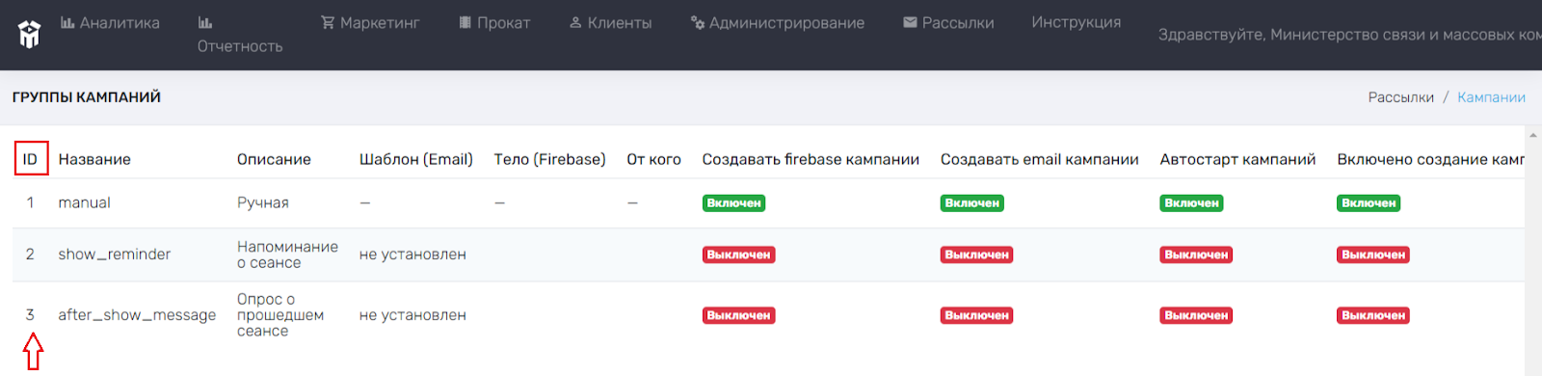Toggle Выключен autostart badge for after_show_message
This screenshot has height=376, width=1542.
click(x=1196, y=315)
